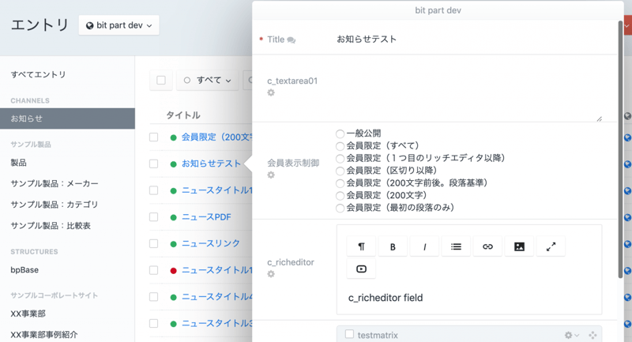Toggle italic formatting in c_richeditor toolbar
The image size is (632, 342).
[424, 246]
